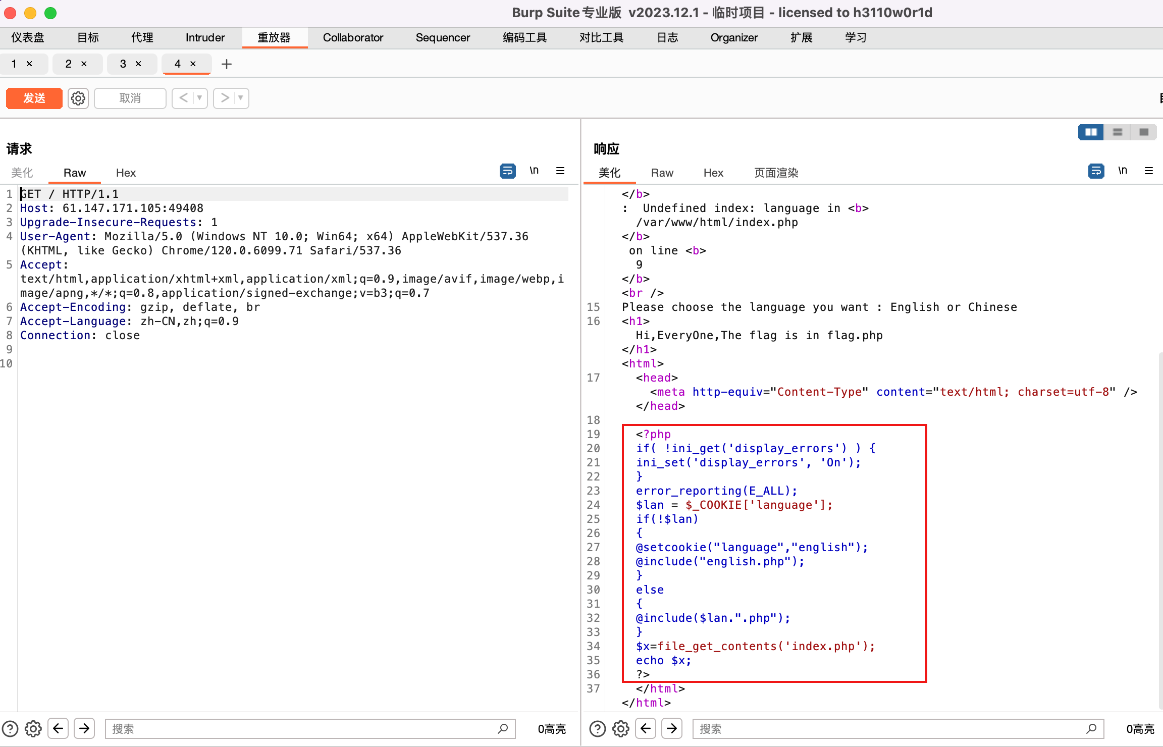Place cursor on GET / HTTP/1.1 line

tap(294, 194)
